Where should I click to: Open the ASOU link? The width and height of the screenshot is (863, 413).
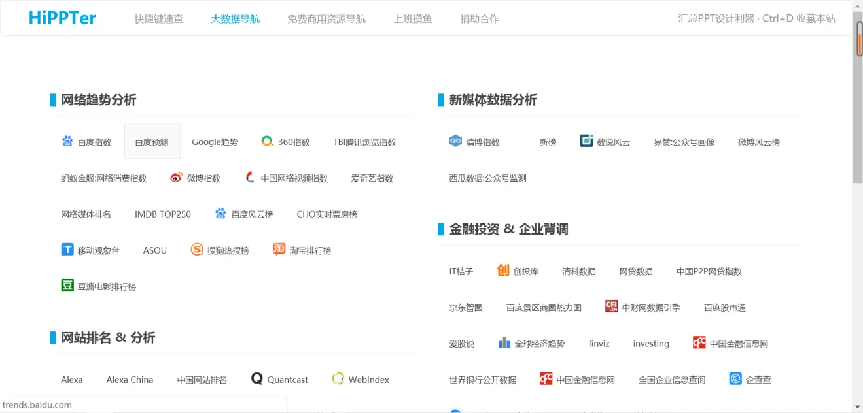[x=155, y=250]
